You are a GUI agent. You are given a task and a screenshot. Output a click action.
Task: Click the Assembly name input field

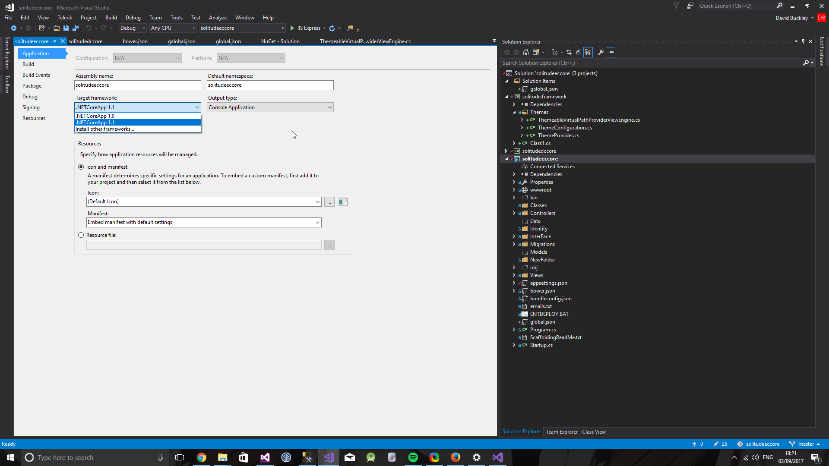pos(138,85)
